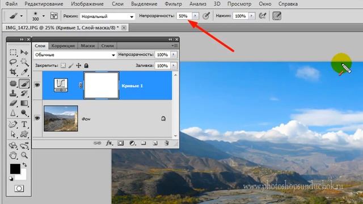This screenshot has height=204, width=363.
Task: Lock layer position
Action: (x=78, y=66)
